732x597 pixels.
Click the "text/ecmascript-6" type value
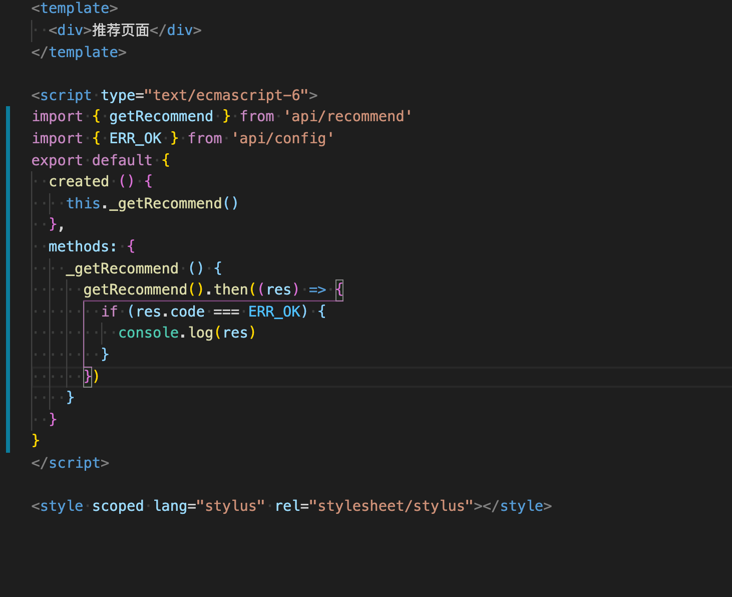(226, 95)
